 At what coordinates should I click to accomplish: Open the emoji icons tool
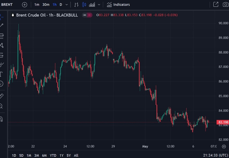point(1,84)
